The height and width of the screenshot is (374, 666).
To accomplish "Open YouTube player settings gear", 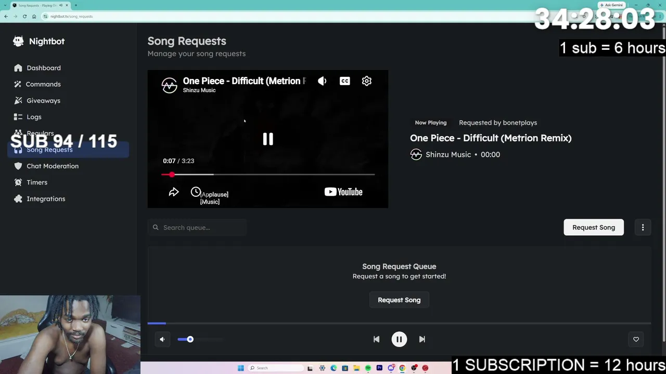I will click(367, 81).
